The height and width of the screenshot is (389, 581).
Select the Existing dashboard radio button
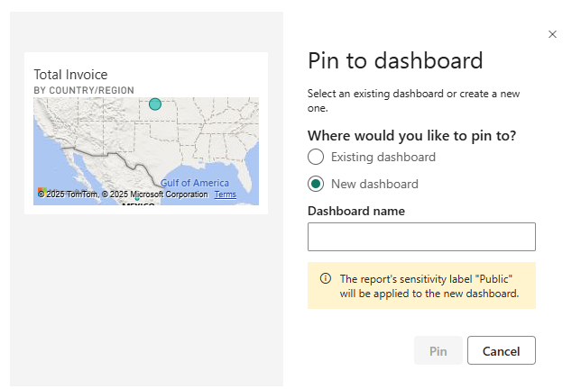[x=316, y=157]
